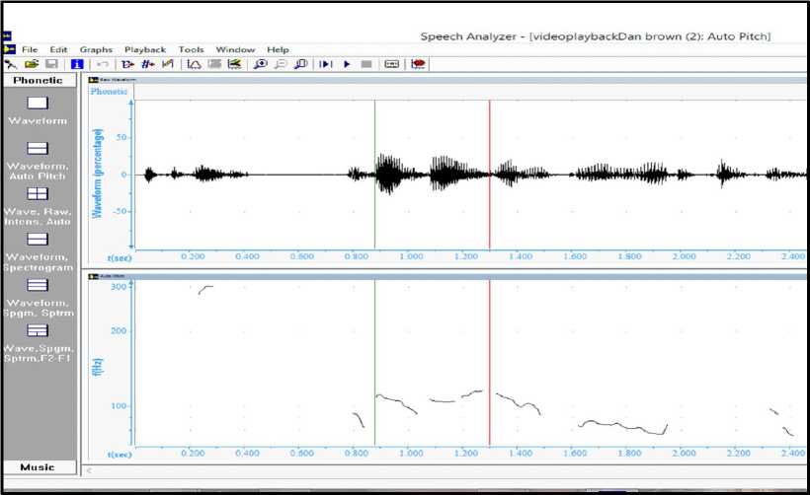Screen dimensions: 810x495
Task: Open the Tools menu
Action: point(192,49)
